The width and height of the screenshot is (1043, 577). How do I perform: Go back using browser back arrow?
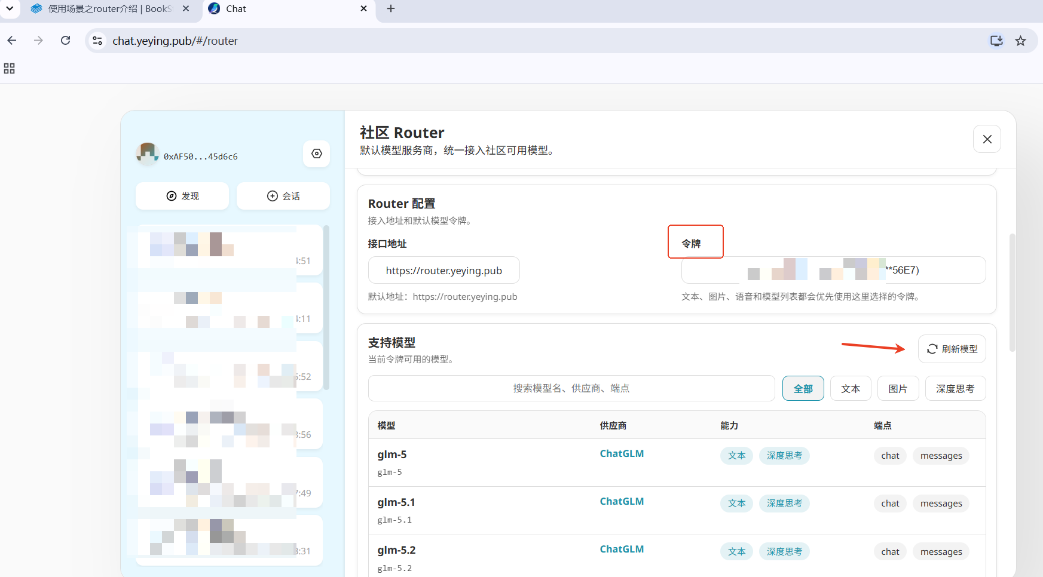coord(12,41)
